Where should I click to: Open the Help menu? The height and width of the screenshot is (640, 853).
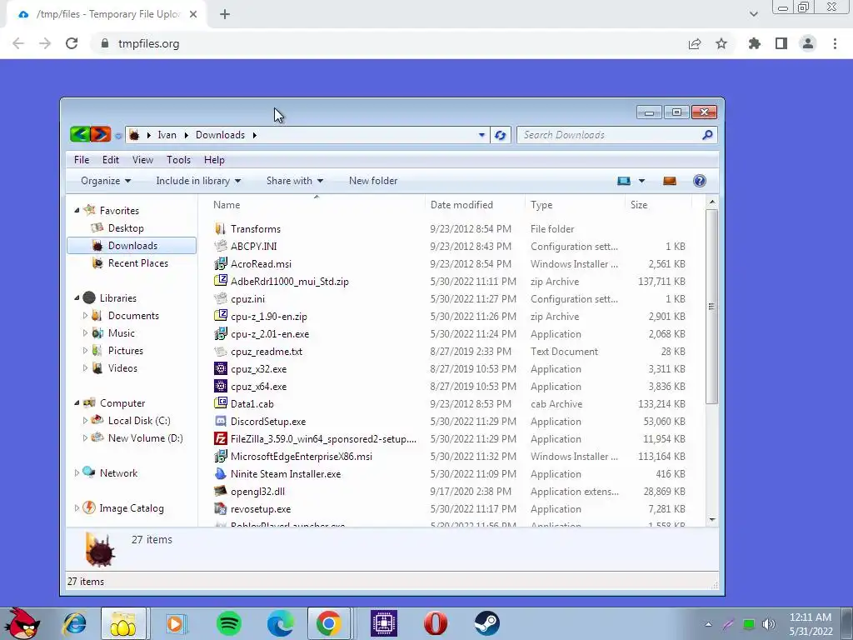[x=214, y=160]
